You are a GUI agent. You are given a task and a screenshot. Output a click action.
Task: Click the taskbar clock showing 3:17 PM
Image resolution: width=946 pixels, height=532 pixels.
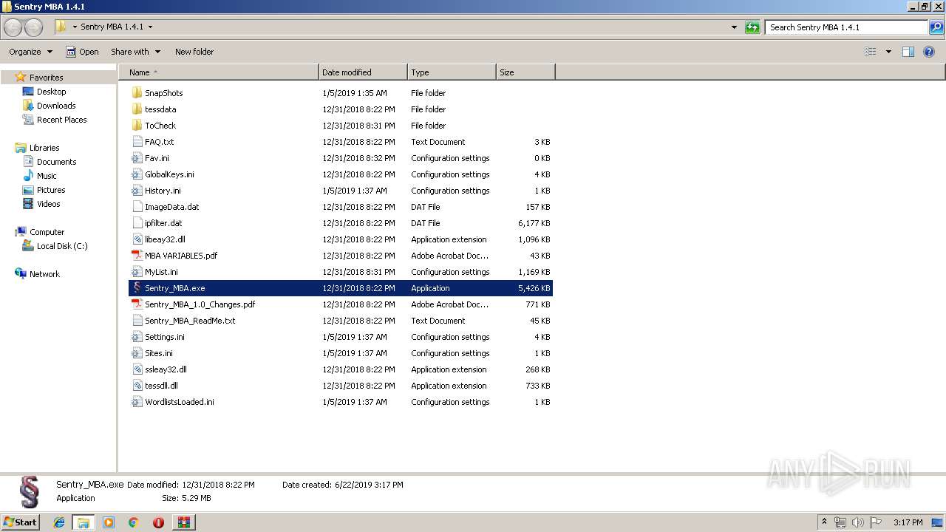point(908,522)
